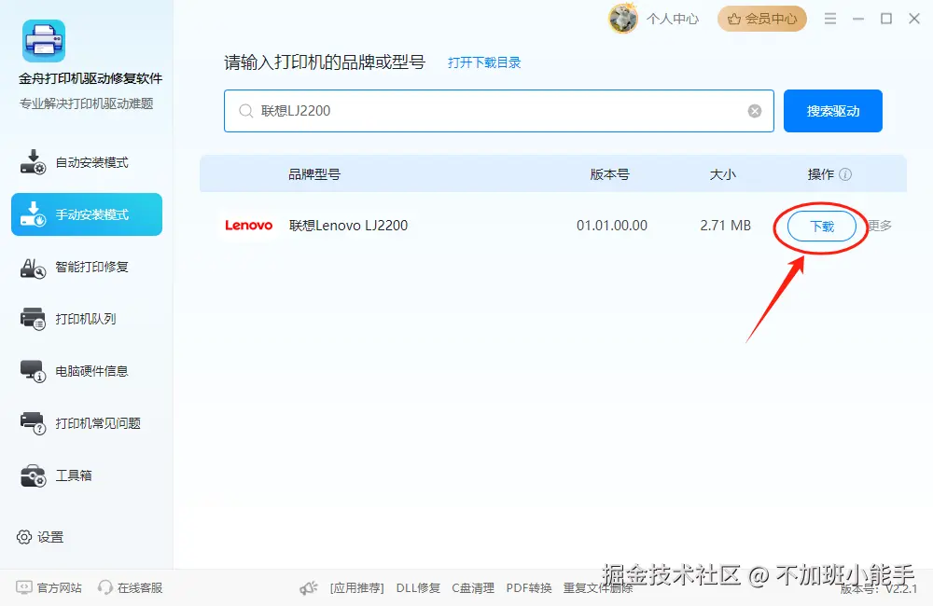Clear the search box text
The height and width of the screenshot is (606, 933).
[x=755, y=111]
